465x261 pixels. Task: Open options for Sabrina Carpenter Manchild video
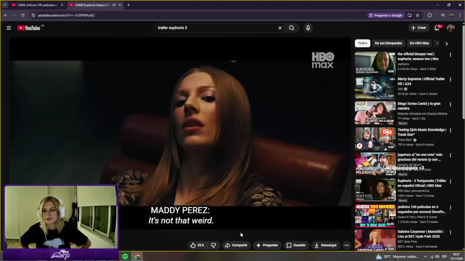(450, 232)
